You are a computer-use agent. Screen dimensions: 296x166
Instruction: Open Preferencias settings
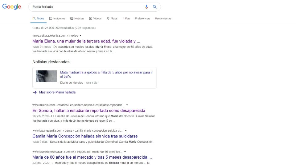click(x=142, y=18)
